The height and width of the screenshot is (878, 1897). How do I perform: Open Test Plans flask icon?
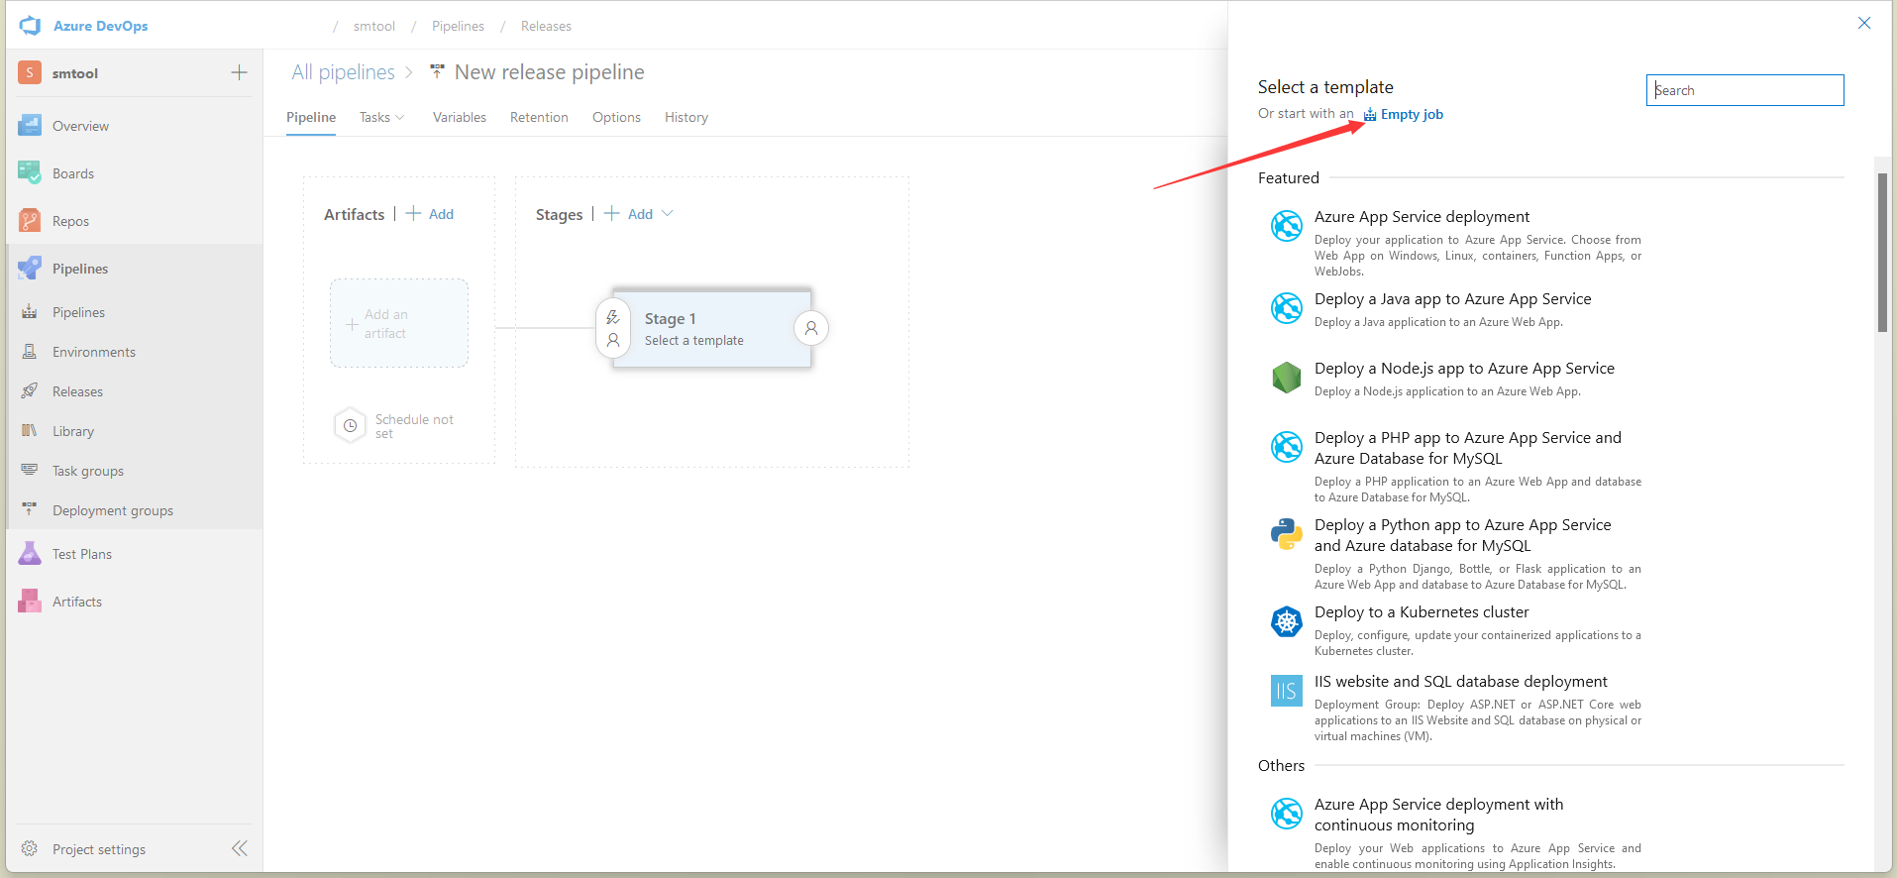(x=30, y=554)
